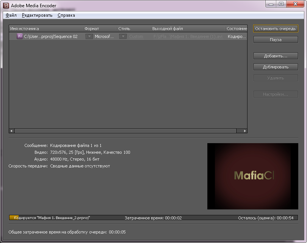Click the Затраченное время: 00:00:02 text

[153, 218]
